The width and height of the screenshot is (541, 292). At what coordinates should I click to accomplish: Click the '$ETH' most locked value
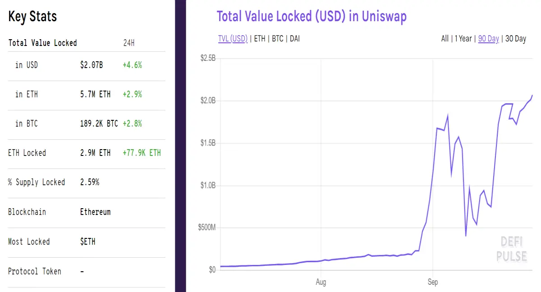(x=87, y=242)
